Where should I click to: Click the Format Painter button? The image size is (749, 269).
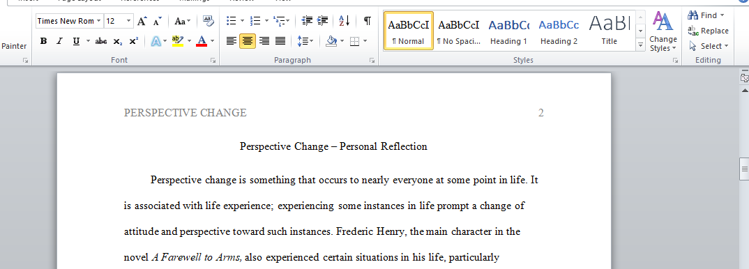14,46
